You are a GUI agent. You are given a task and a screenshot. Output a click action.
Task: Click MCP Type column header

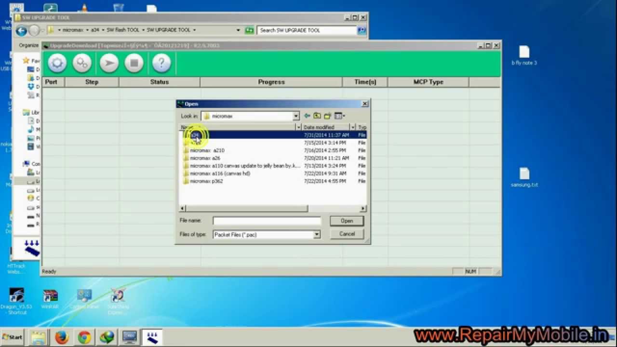tap(429, 82)
